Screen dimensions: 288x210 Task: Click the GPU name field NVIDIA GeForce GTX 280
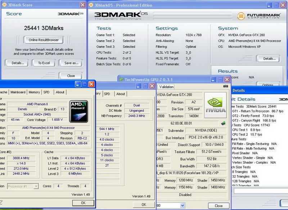tap(179, 95)
